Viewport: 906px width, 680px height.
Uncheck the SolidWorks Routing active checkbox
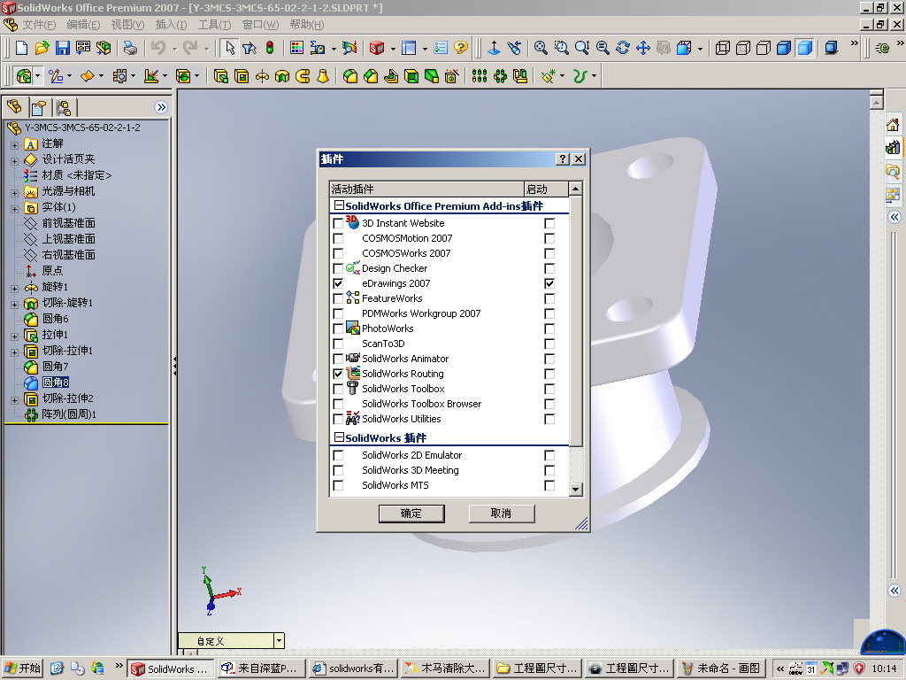click(338, 374)
